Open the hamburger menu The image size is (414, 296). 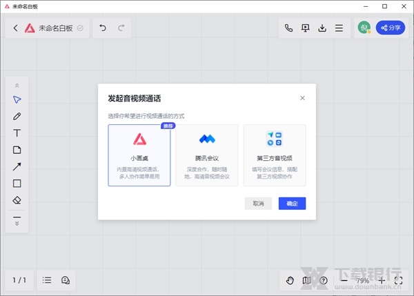point(339,28)
